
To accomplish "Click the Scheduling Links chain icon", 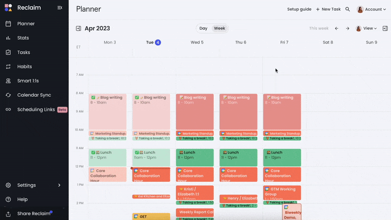I will (x=8, y=110).
